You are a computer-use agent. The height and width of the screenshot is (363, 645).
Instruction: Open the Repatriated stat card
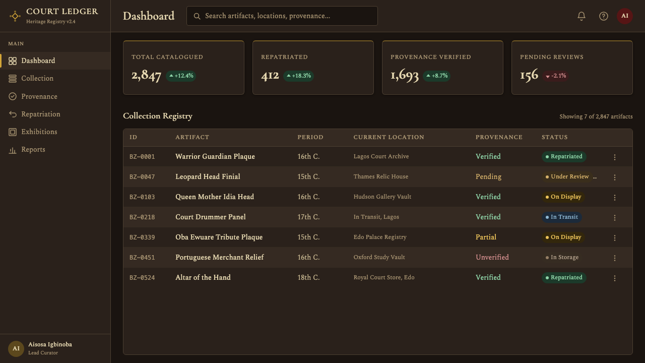click(313, 68)
